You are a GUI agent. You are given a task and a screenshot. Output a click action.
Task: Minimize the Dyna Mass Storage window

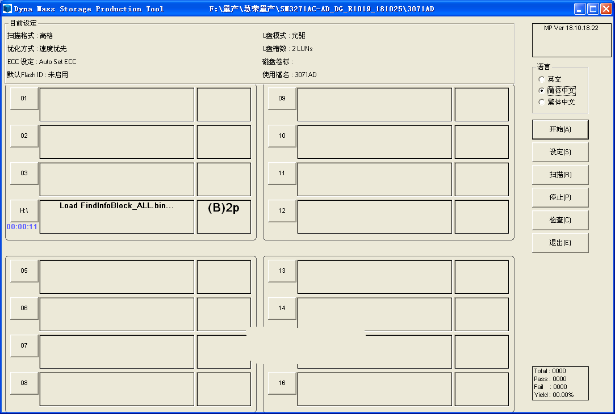580,9
